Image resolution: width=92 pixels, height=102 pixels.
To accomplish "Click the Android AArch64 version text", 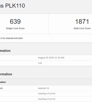I will coord(11,38).
